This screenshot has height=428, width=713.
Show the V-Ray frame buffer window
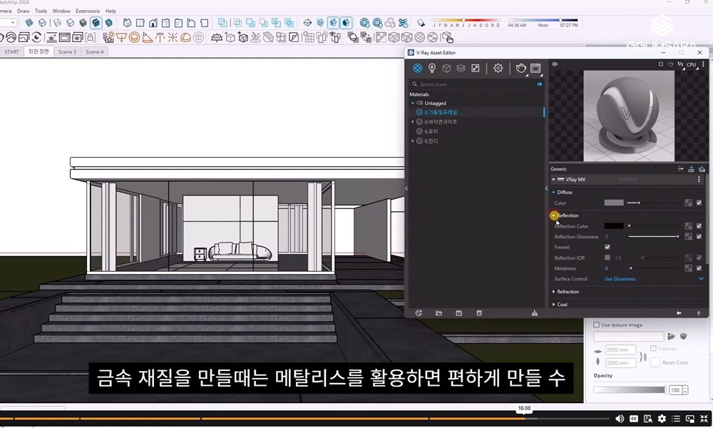pos(535,68)
